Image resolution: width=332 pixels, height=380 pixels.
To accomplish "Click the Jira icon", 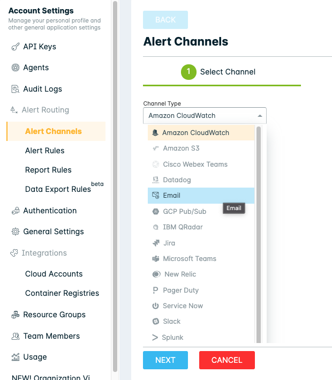I will click(x=156, y=243).
